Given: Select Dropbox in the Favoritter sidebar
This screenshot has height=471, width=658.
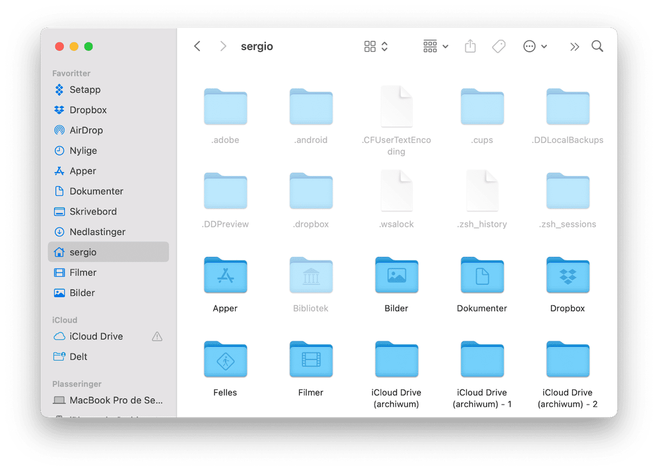Looking at the screenshot, I should click(108, 110).
